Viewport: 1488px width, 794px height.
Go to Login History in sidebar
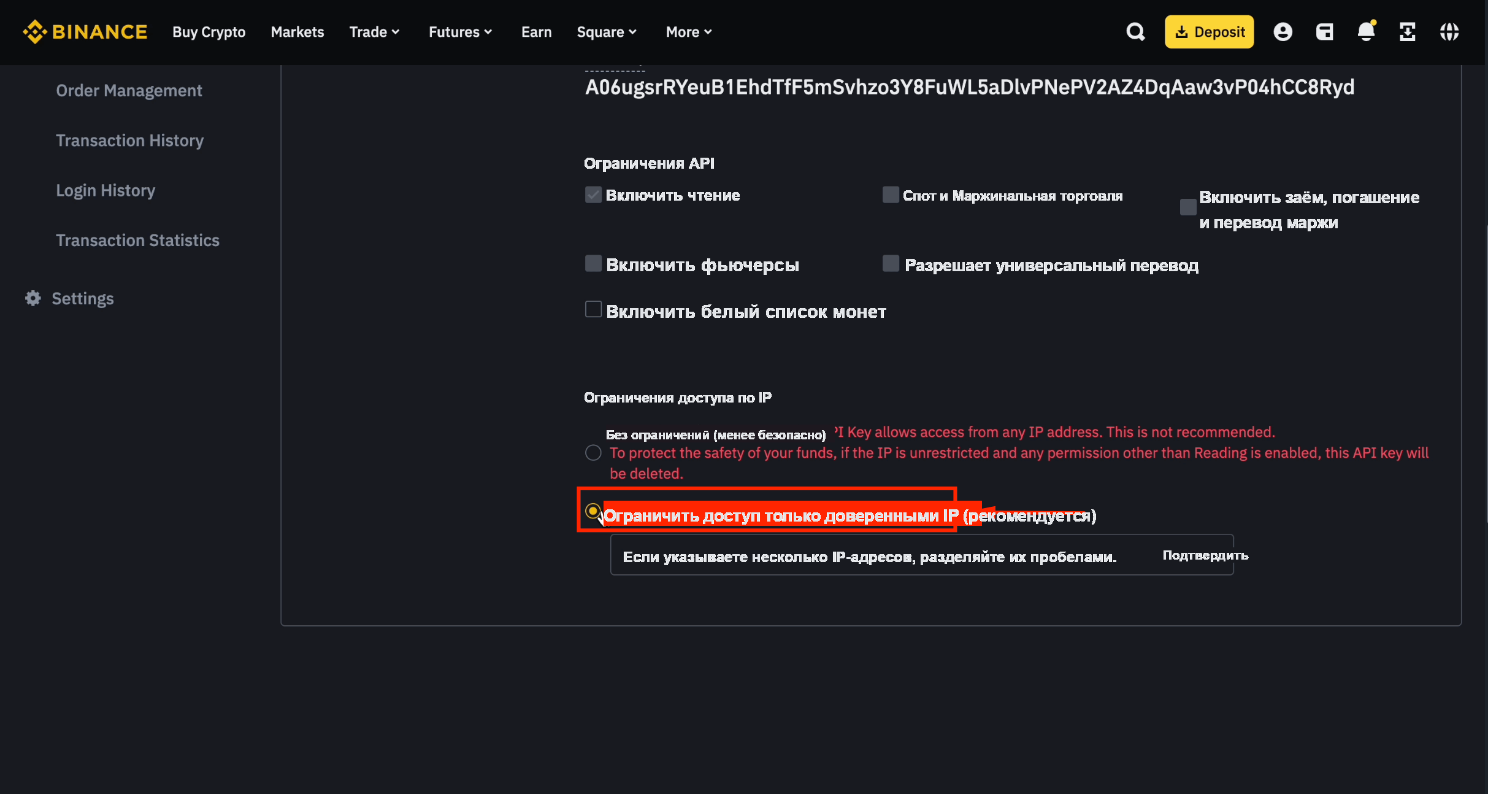click(x=105, y=190)
